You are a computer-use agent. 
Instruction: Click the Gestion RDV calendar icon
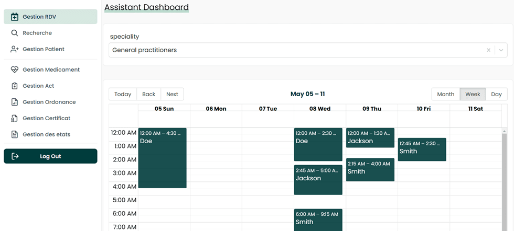(15, 17)
